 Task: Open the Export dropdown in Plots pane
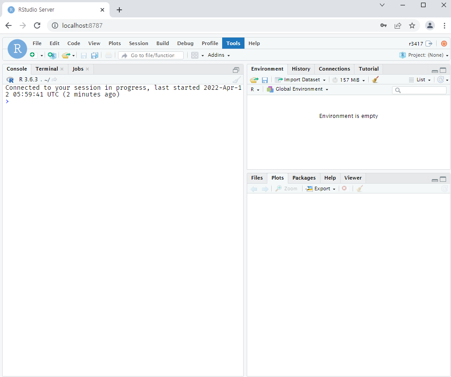(x=320, y=188)
